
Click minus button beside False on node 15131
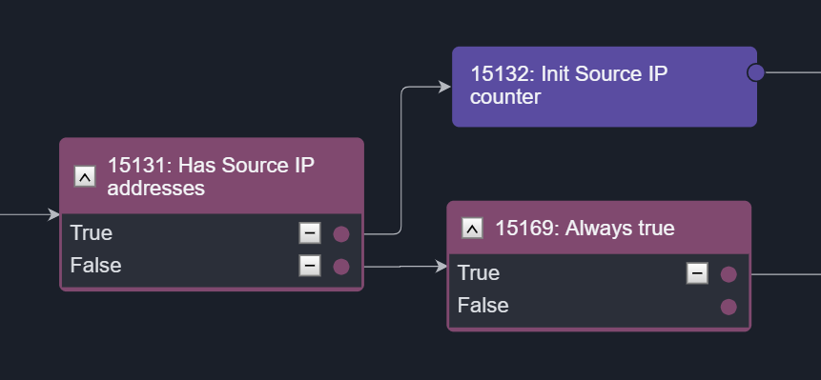[x=310, y=266]
